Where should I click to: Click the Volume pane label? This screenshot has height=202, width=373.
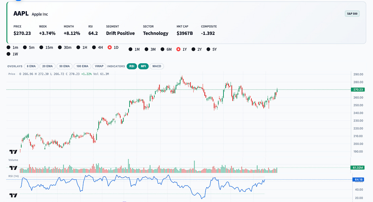[x=13, y=160]
